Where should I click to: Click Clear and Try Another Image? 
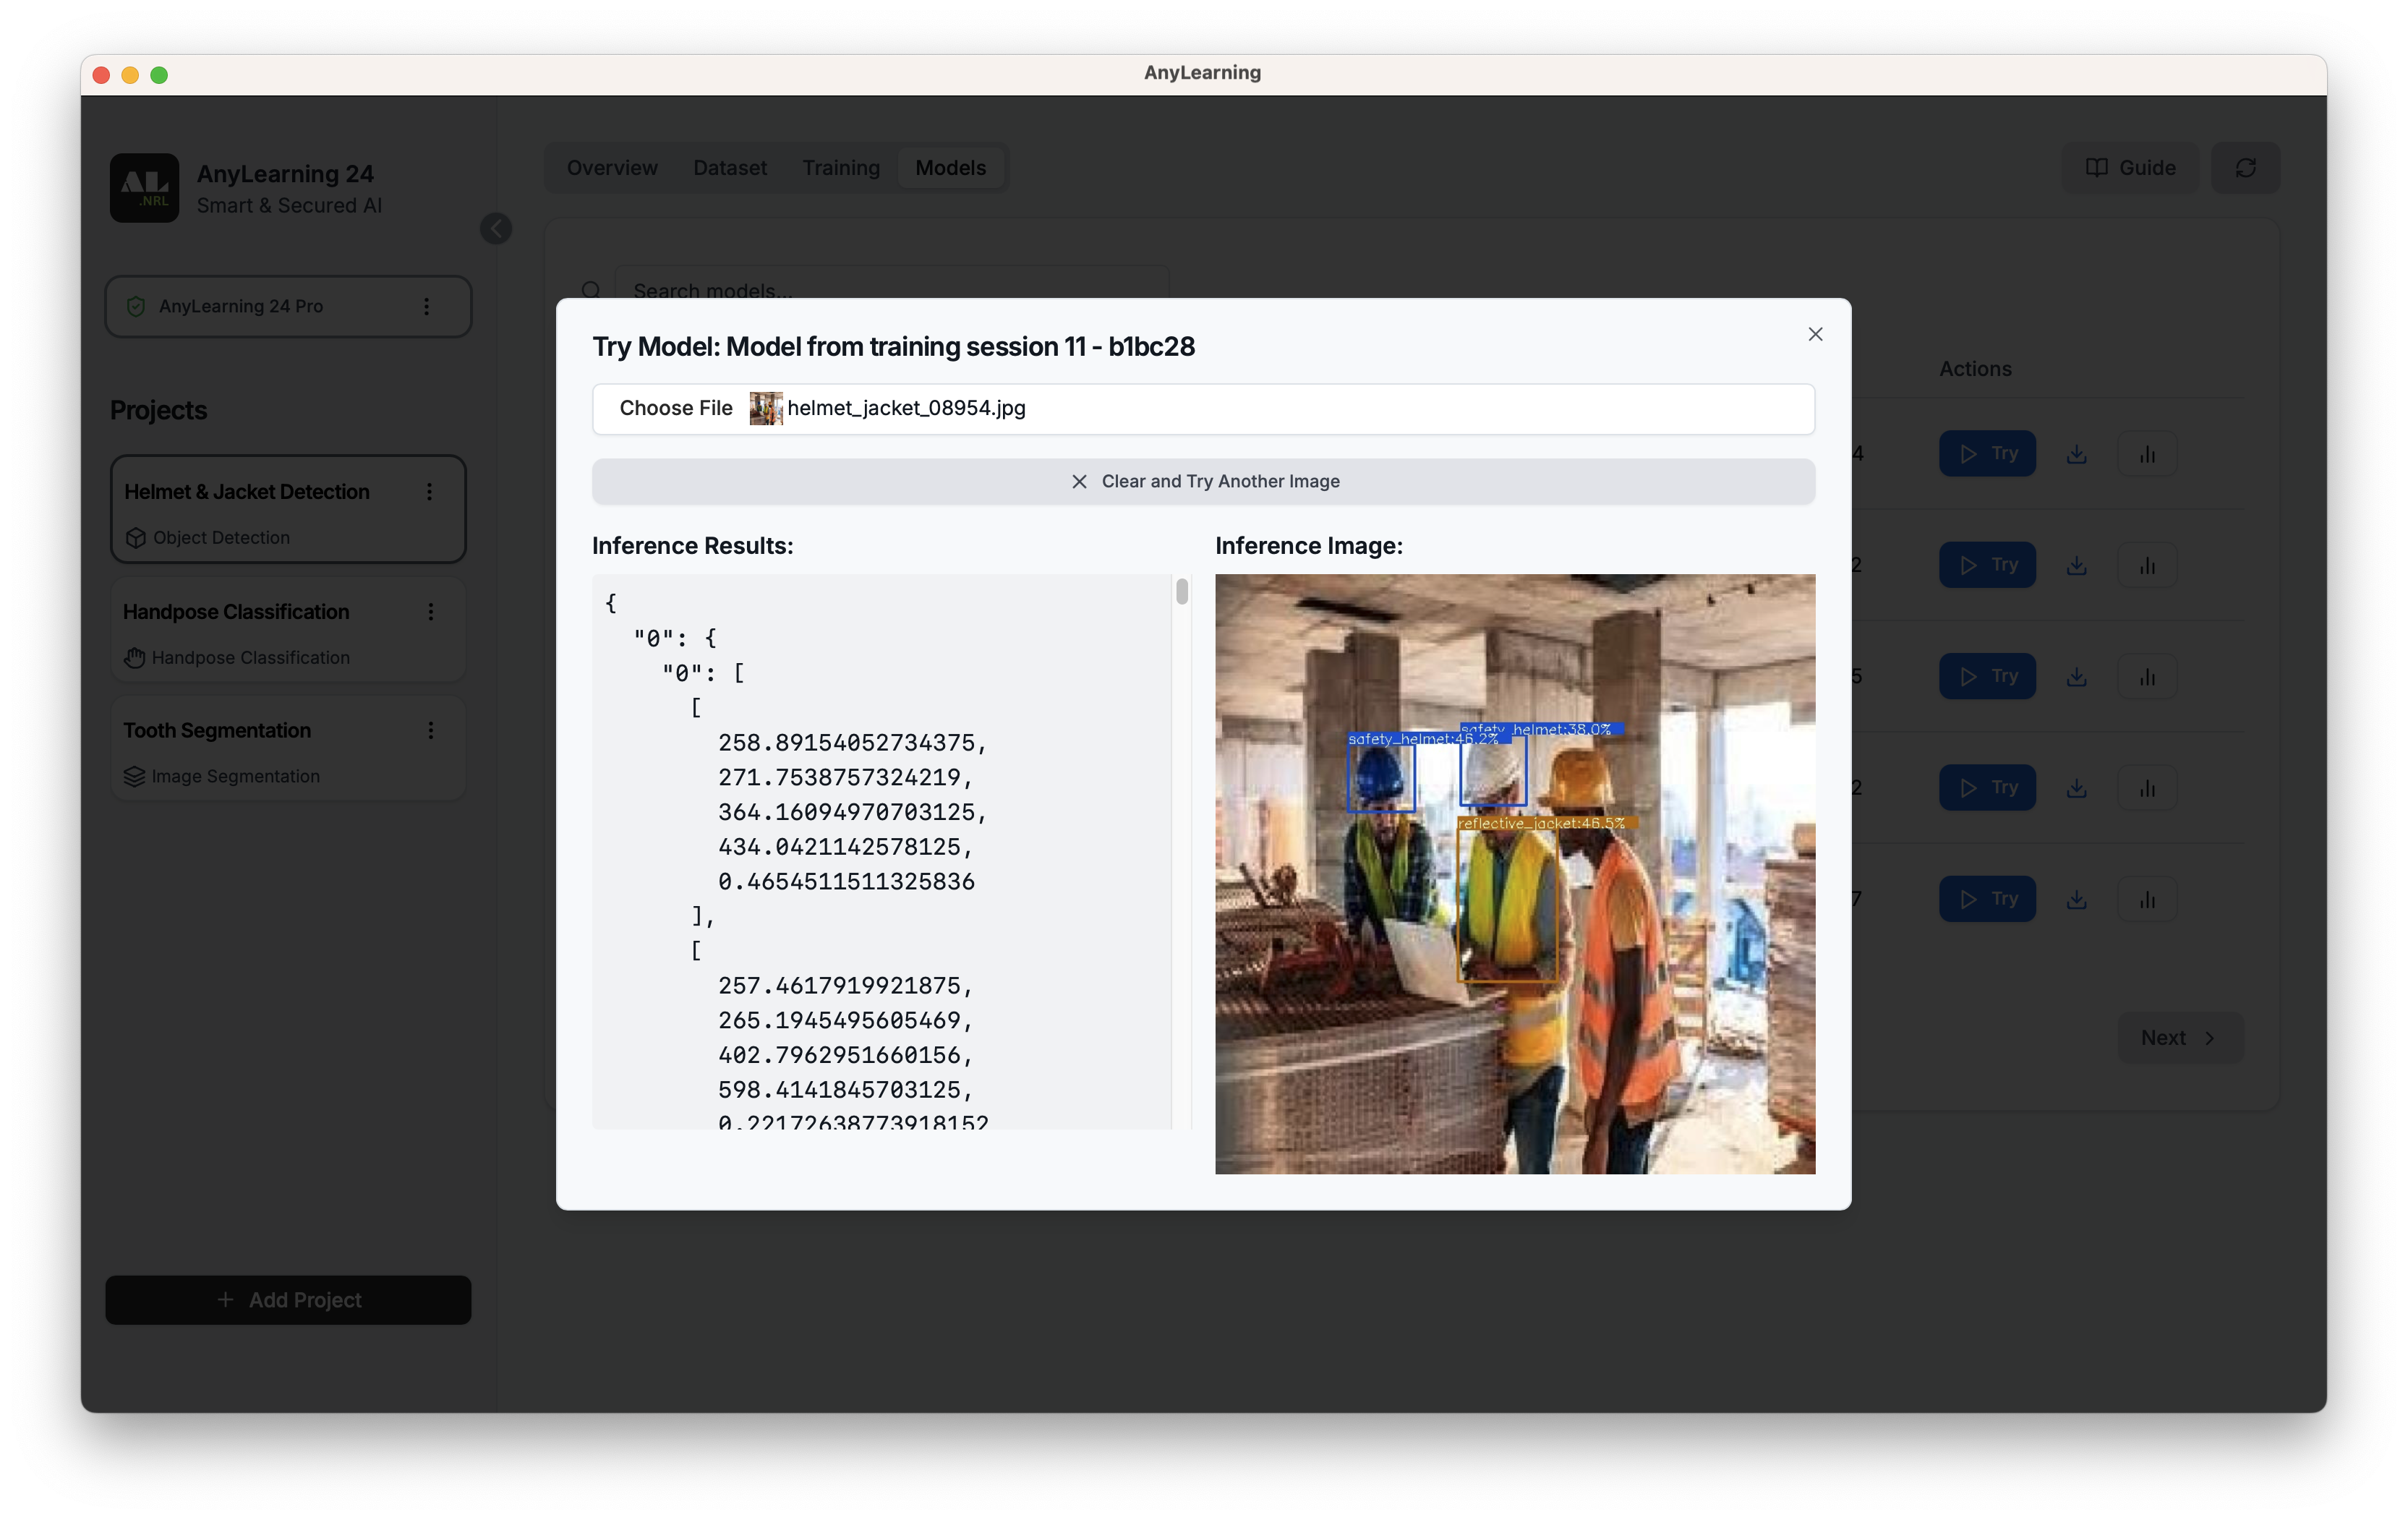point(1203,481)
